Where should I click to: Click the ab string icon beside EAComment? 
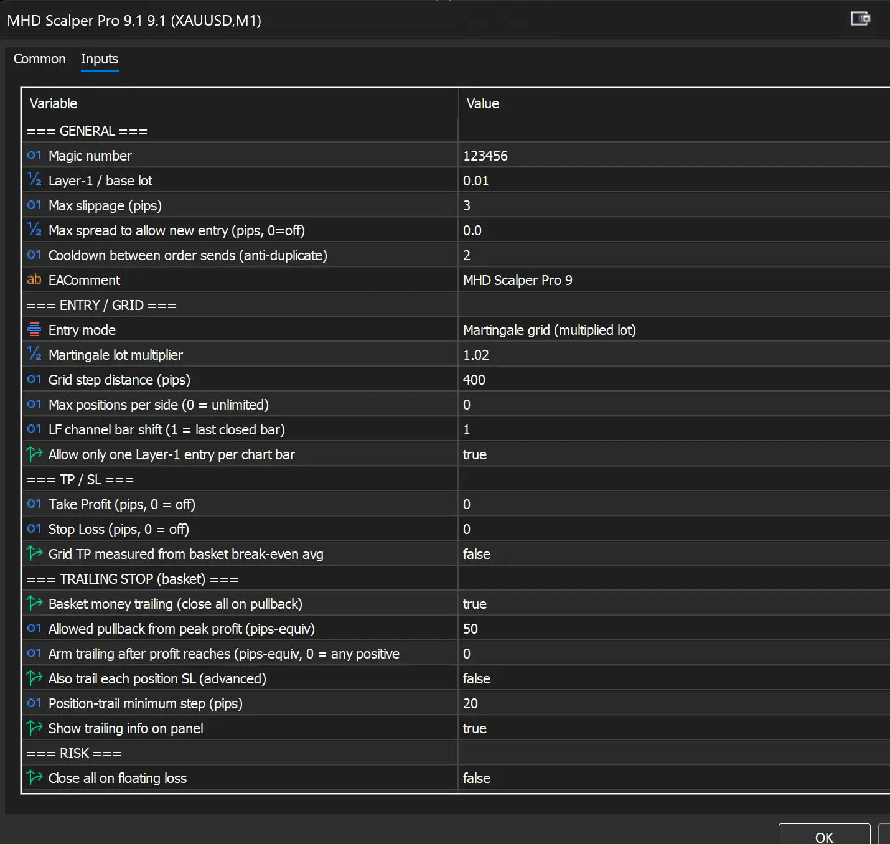34,279
